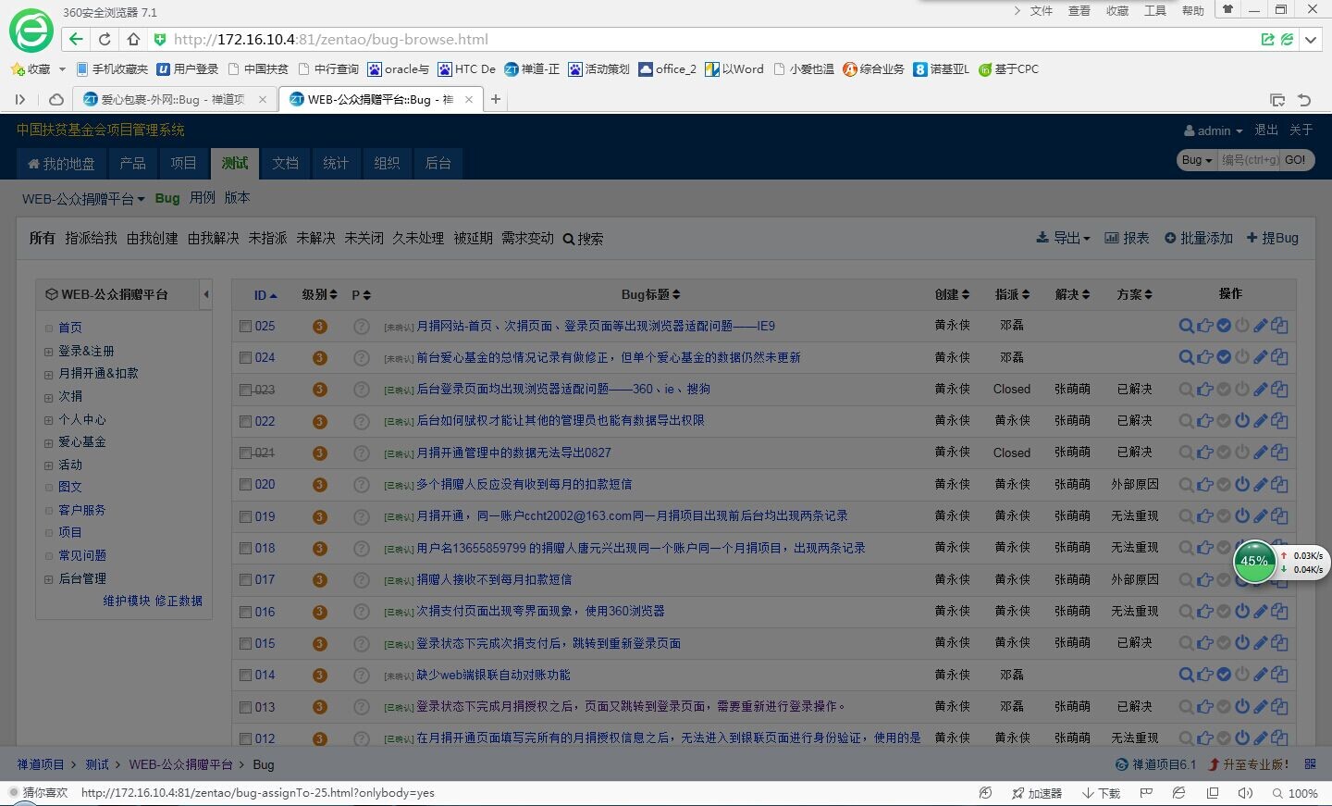Click browser home button in address toolbar

pos(133,39)
